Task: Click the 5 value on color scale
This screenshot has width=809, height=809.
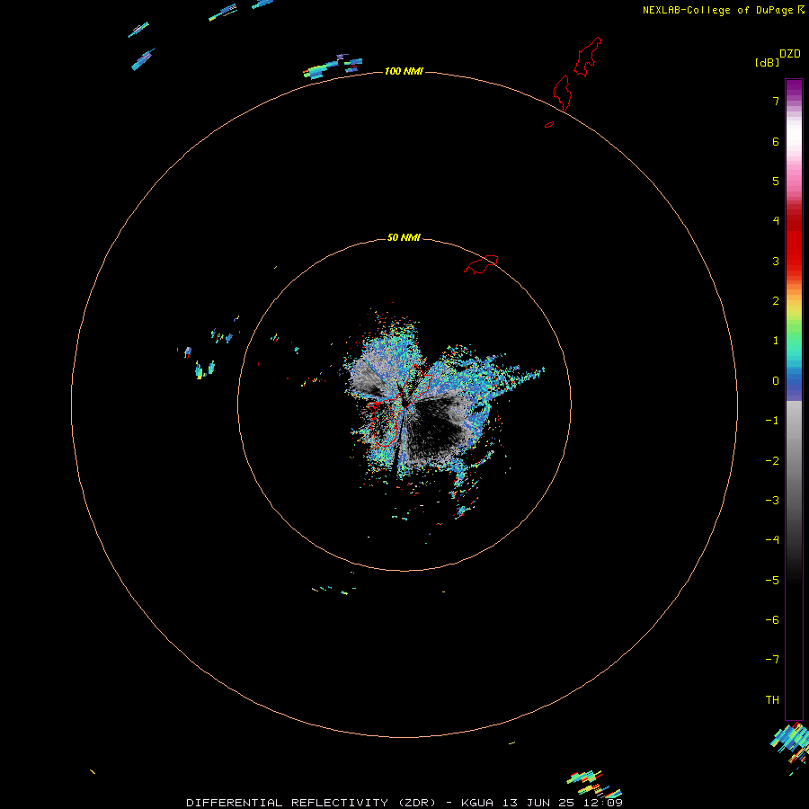Action: [776, 181]
